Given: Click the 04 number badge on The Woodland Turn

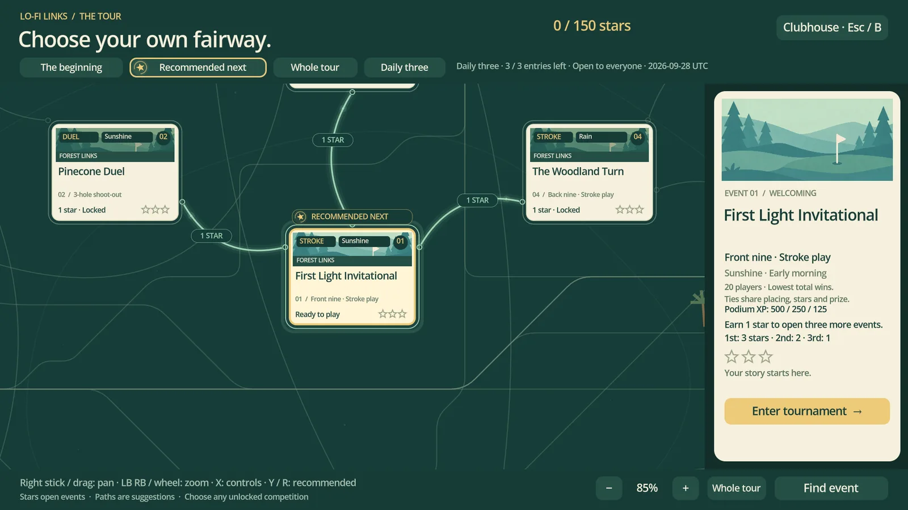Looking at the screenshot, I should click(x=638, y=137).
